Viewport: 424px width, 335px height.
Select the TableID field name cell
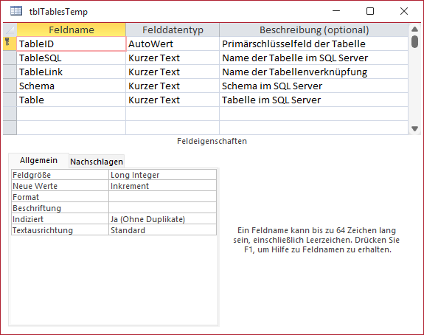(x=72, y=44)
